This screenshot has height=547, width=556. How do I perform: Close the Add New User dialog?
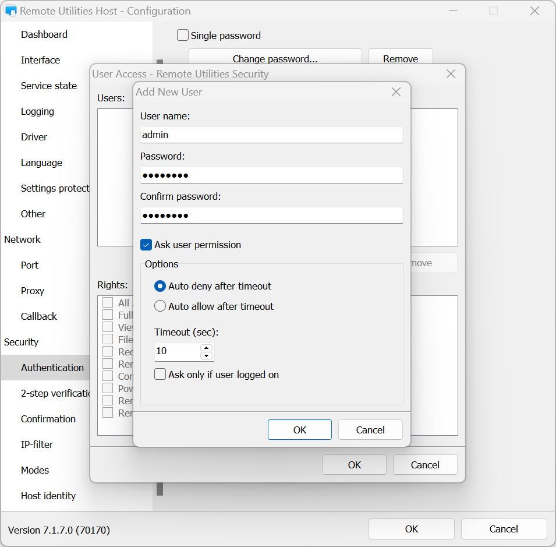pyautogui.click(x=396, y=92)
